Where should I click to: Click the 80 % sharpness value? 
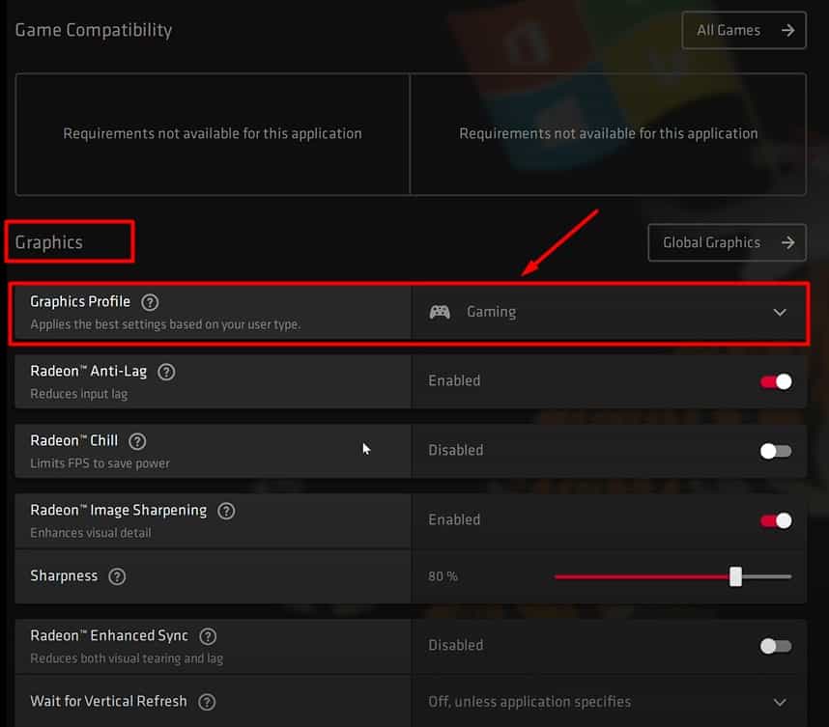(443, 576)
